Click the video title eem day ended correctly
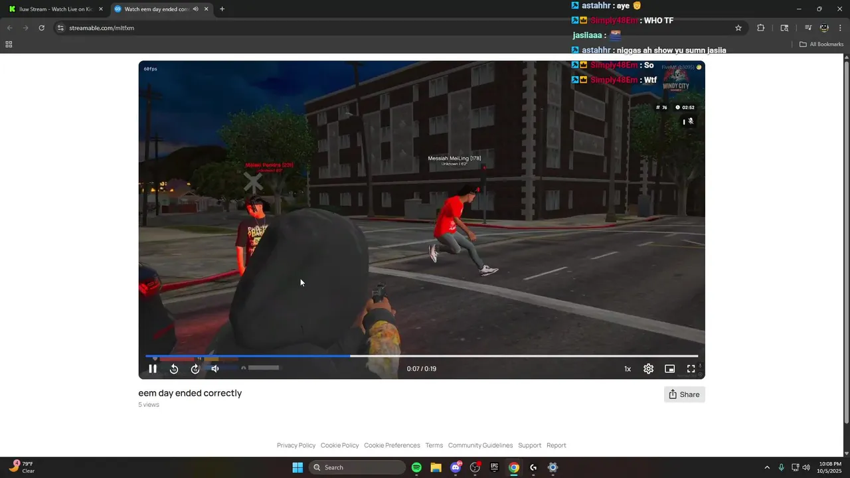850x478 pixels. coord(190,393)
